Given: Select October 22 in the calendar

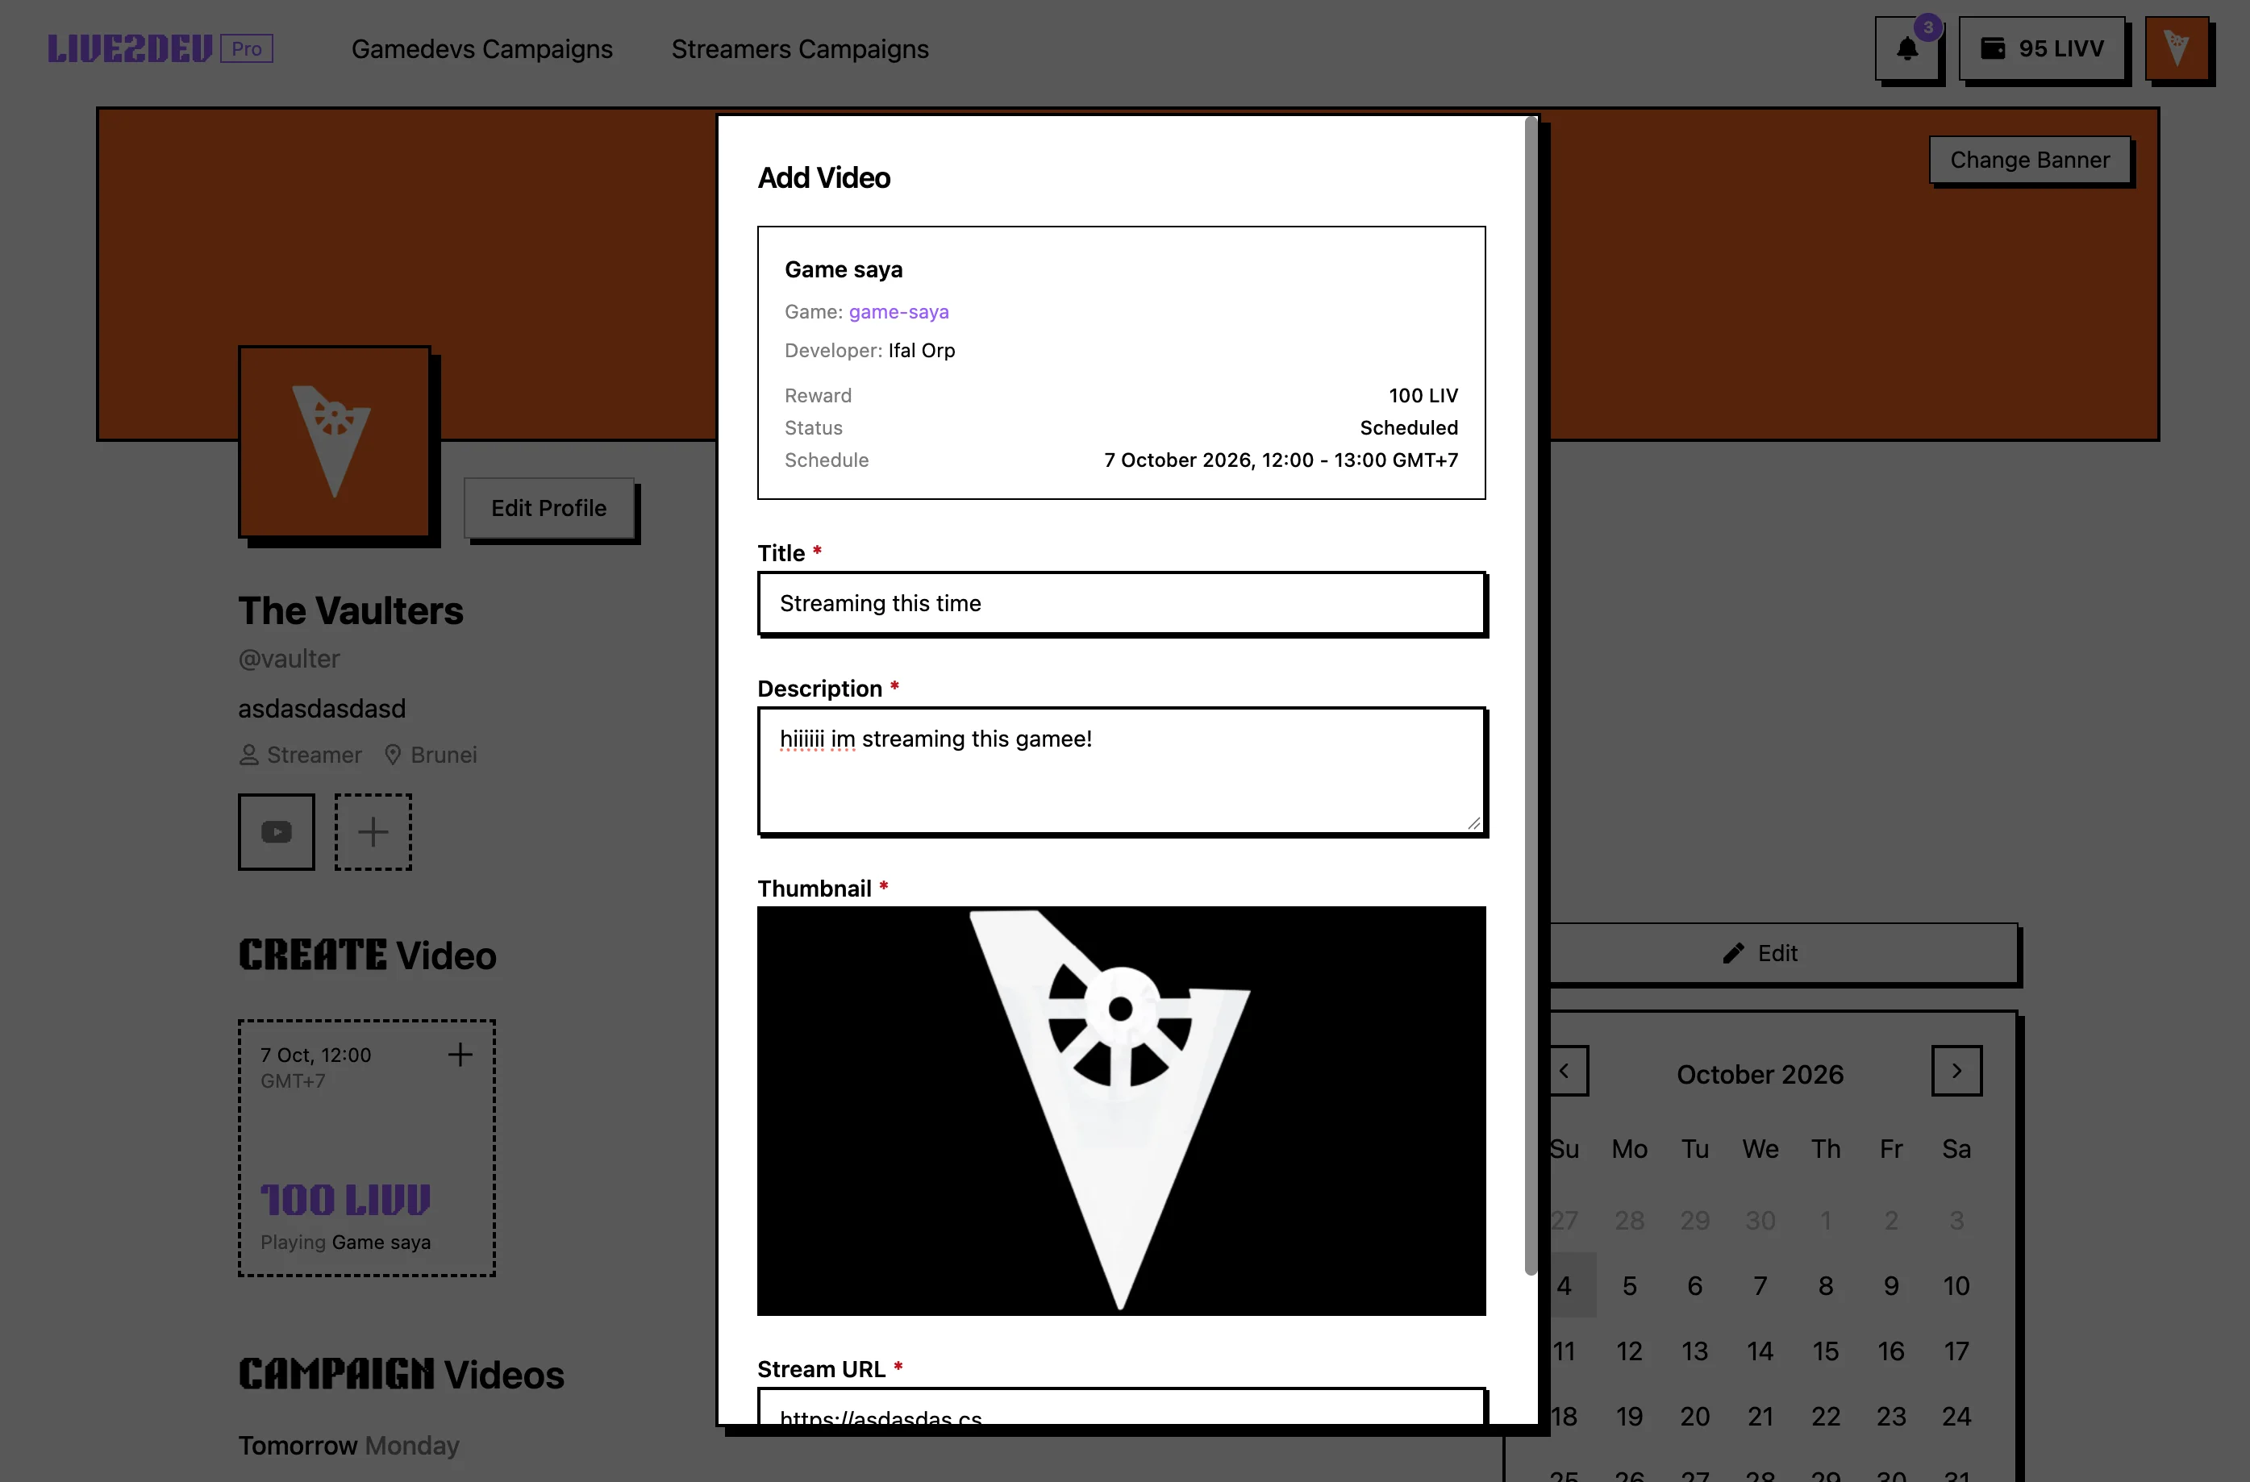Looking at the screenshot, I should pos(1826,1416).
